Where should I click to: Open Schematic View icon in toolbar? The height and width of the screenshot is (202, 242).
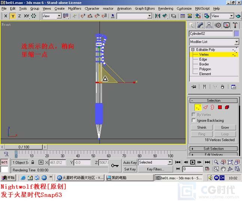point(190,16)
